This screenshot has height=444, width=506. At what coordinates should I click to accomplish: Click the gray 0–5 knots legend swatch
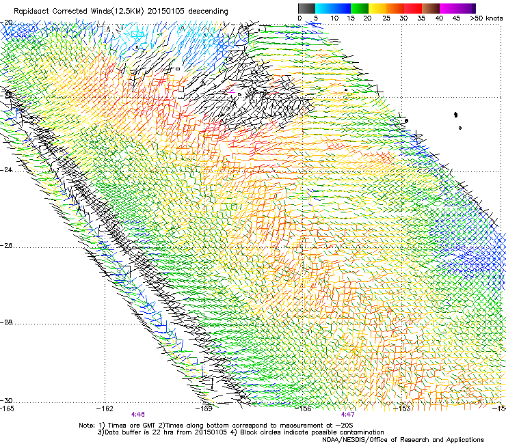(x=306, y=8)
